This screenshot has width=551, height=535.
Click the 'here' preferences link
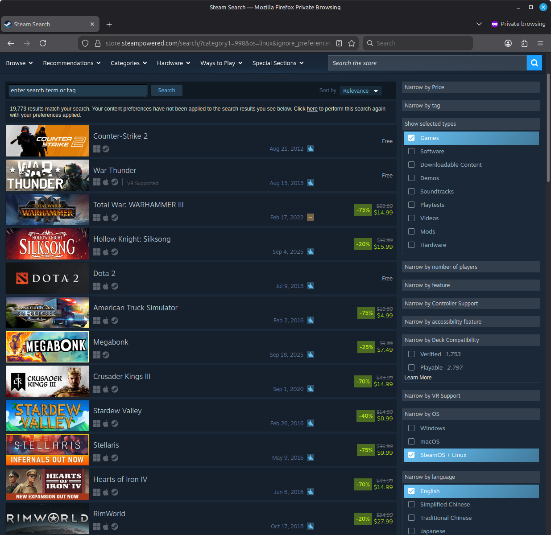coord(312,109)
